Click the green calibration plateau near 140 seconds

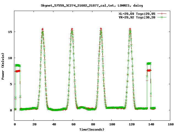[x=149, y=64]
